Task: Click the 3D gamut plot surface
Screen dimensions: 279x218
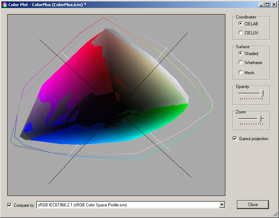Action: click(116, 105)
